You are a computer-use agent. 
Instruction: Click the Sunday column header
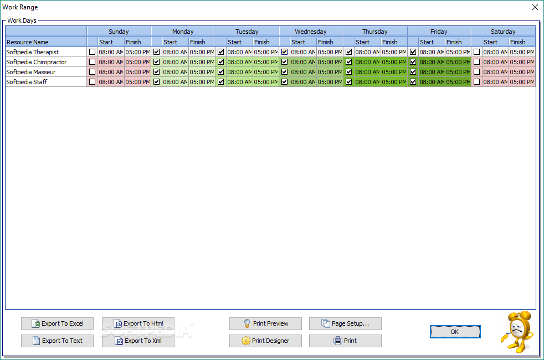119,31
